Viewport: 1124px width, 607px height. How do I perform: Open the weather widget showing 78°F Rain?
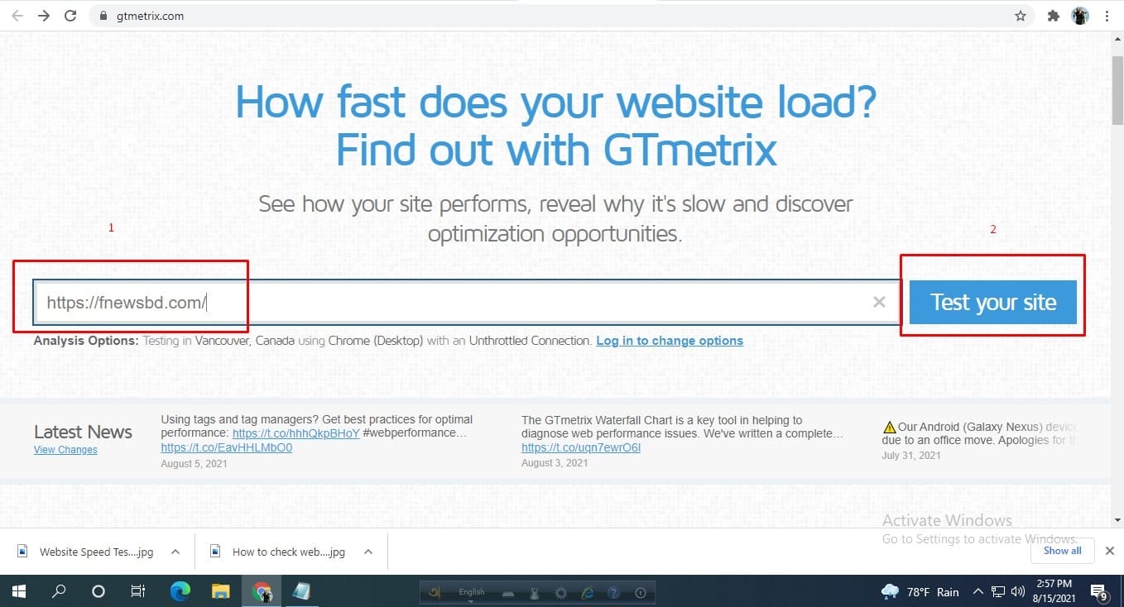[920, 591]
